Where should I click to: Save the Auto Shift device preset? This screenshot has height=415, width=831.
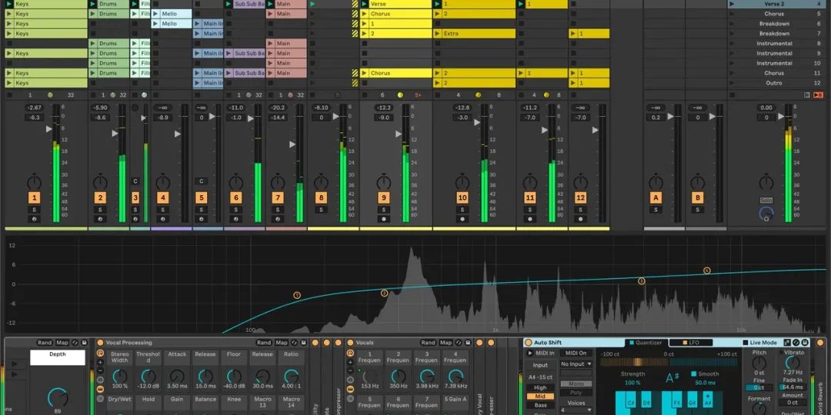[x=805, y=343]
